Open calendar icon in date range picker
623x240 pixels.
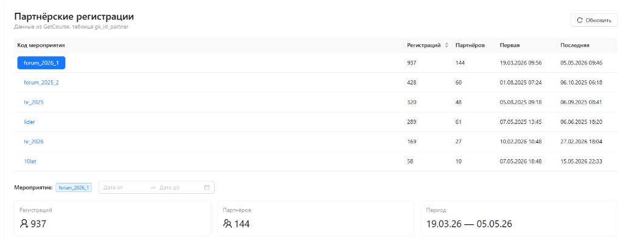pos(207,187)
